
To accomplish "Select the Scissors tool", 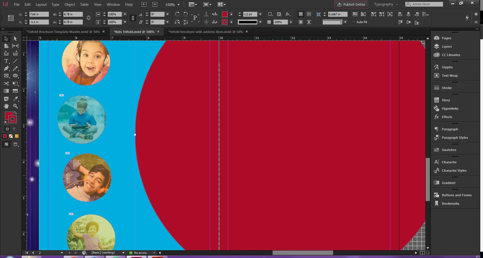I will click(x=6, y=83).
